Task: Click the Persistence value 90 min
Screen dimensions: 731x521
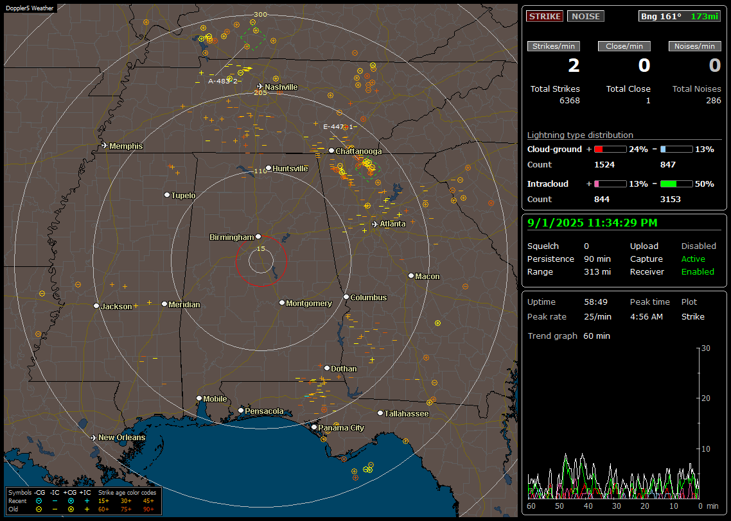Action: [x=597, y=259]
